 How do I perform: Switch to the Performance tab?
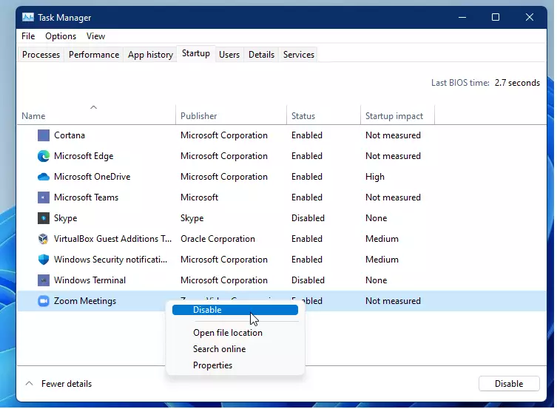coord(94,55)
